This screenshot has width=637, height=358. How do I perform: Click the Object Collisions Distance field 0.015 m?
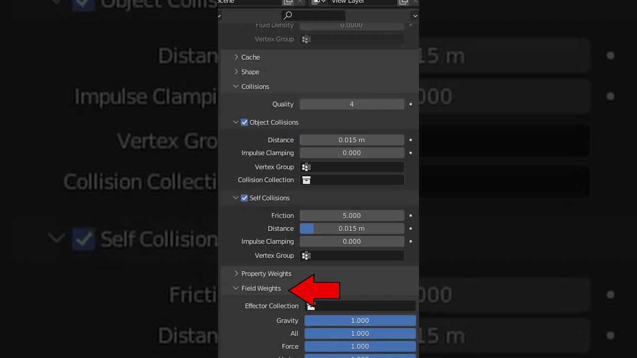coord(352,140)
